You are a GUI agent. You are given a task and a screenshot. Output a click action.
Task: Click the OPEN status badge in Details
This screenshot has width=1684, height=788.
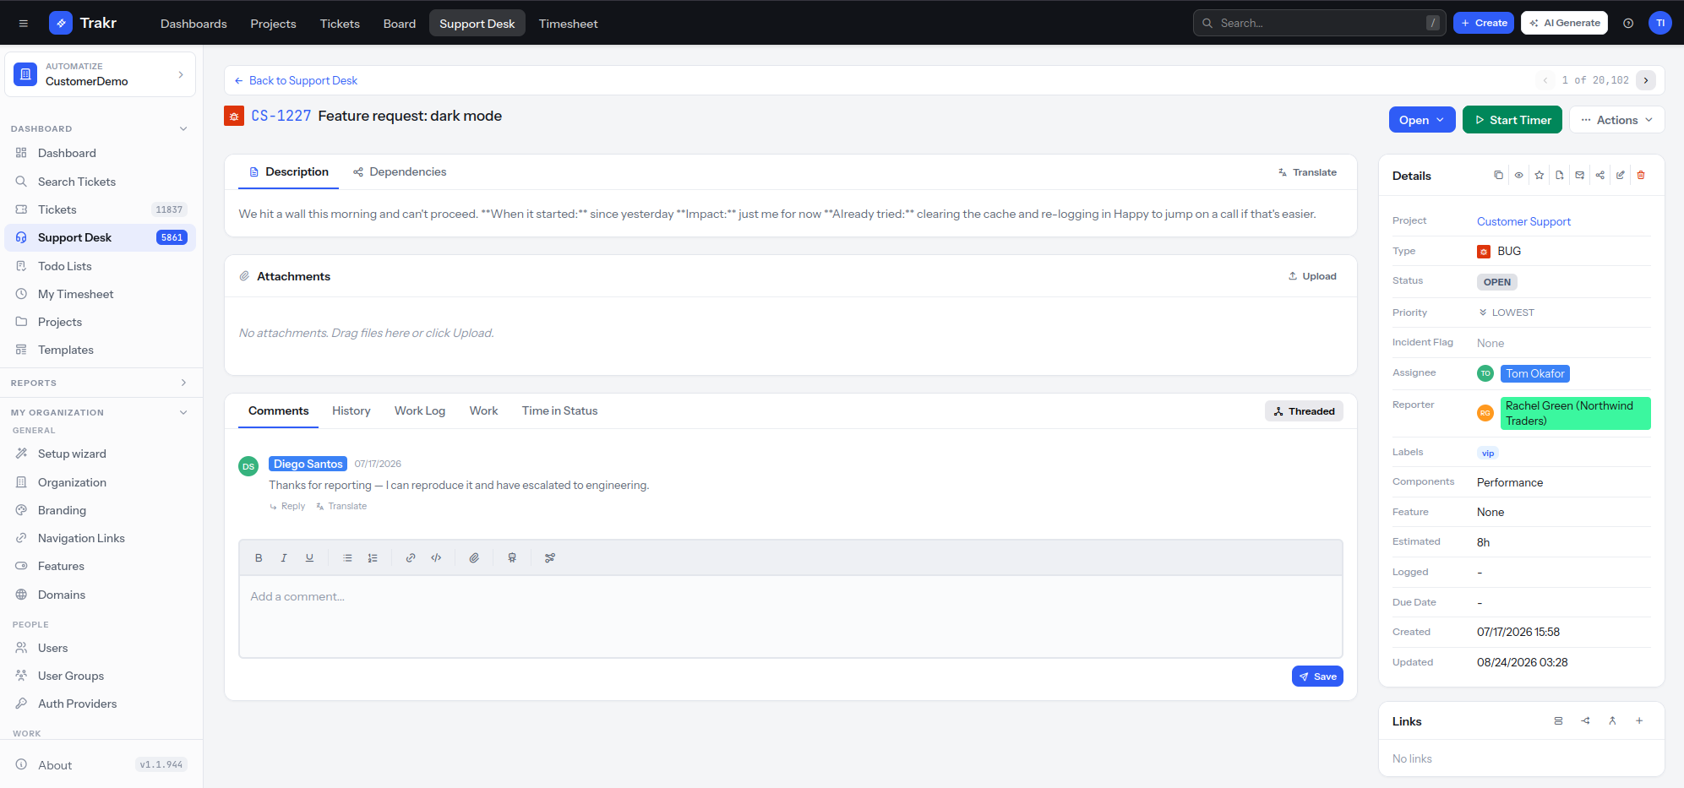point(1497,282)
